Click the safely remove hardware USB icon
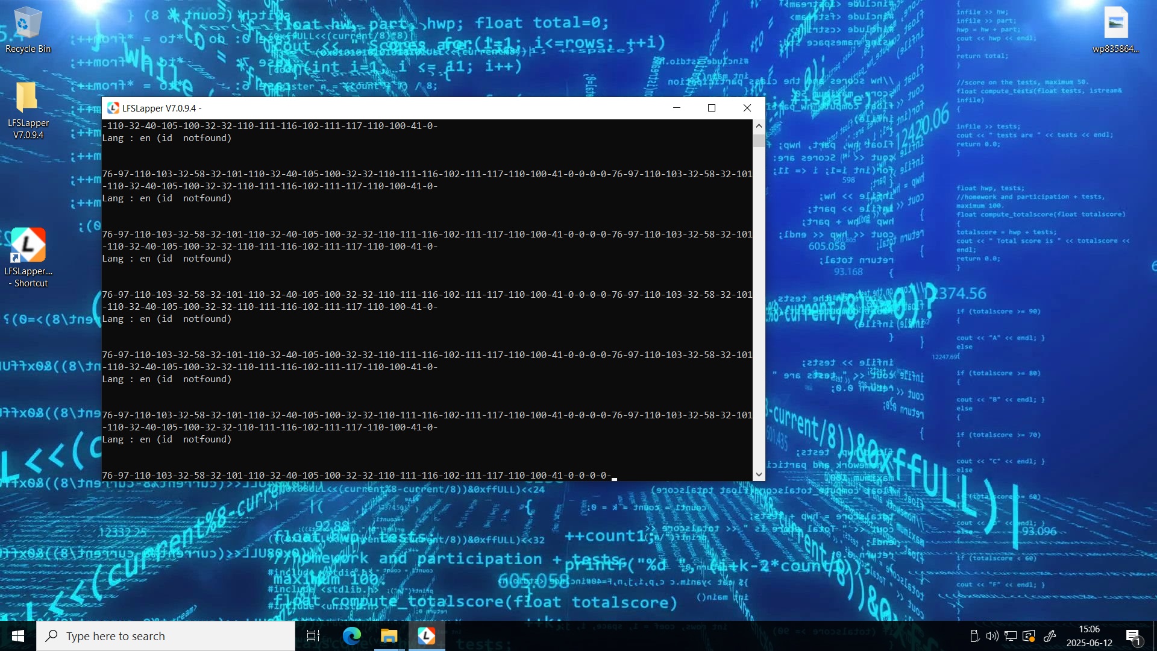This screenshot has width=1157, height=651. click(974, 636)
